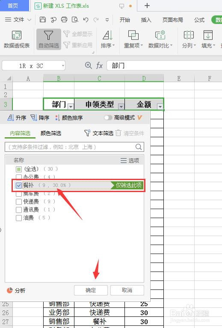The image size is (222, 328).
Task: Switch to 内容筛选 content filter tab
Action: pyautogui.click(x=20, y=133)
